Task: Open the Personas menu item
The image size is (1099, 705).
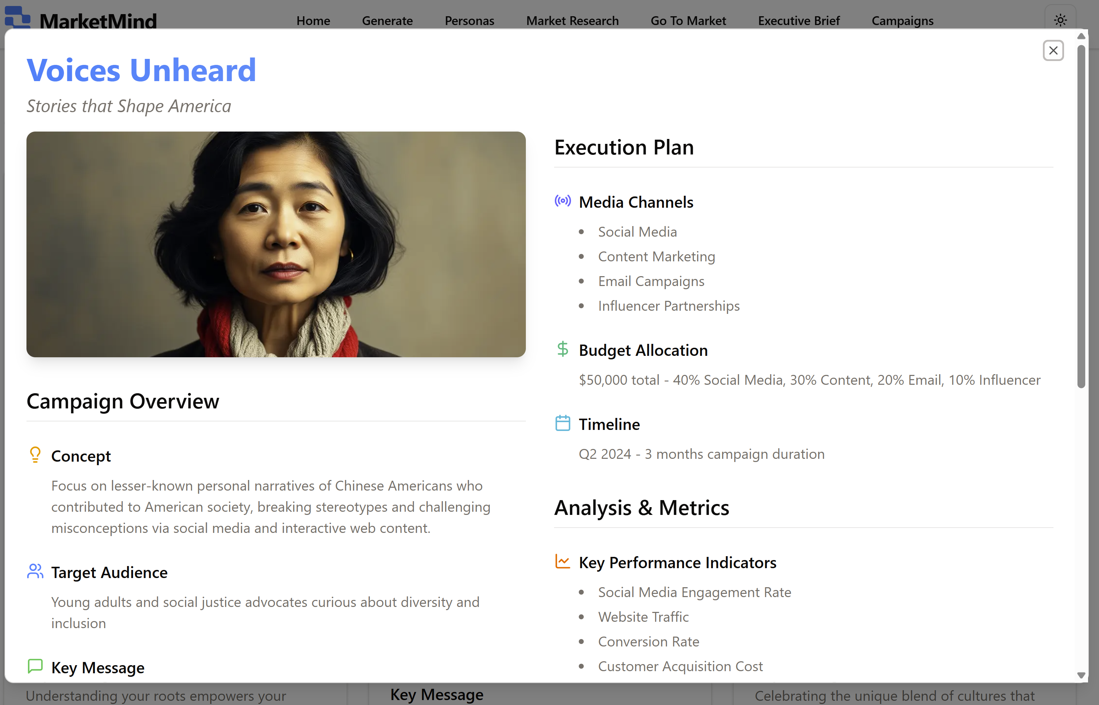Action: tap(469, 20)
